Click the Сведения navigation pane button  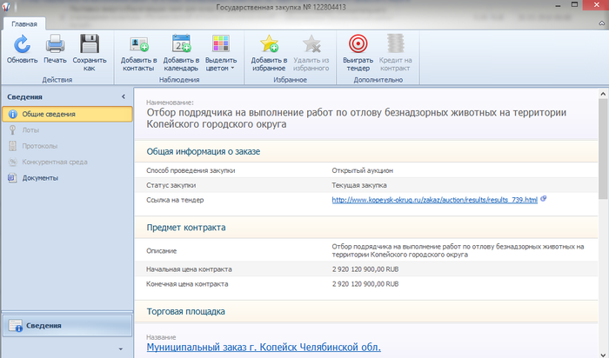point(66,326)
